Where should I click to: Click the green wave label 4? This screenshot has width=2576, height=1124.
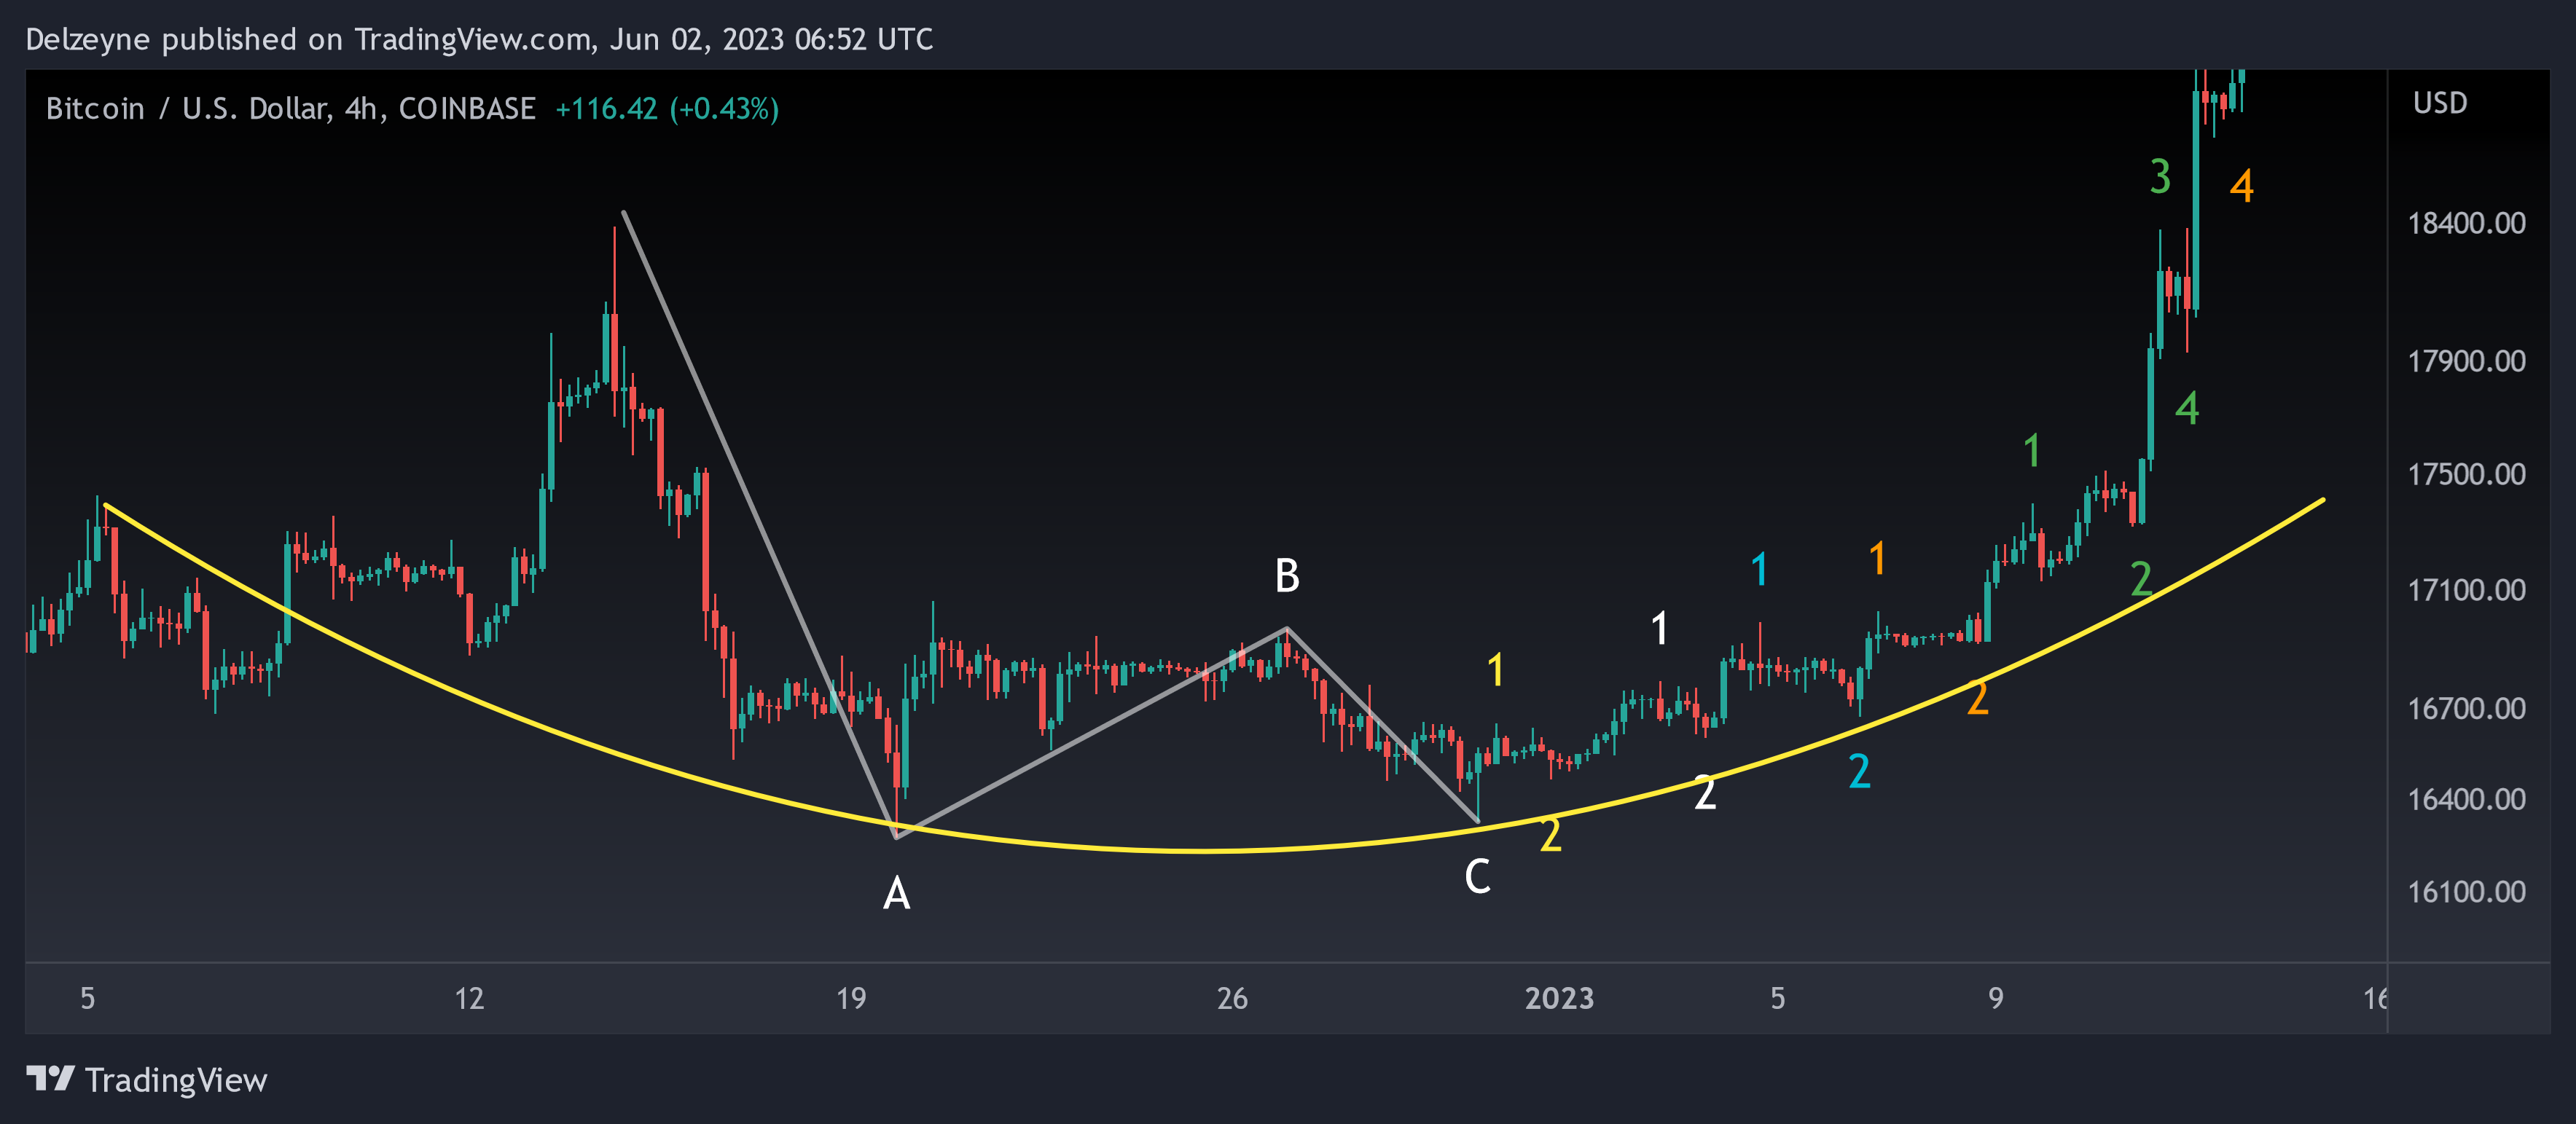[2187, 408]
